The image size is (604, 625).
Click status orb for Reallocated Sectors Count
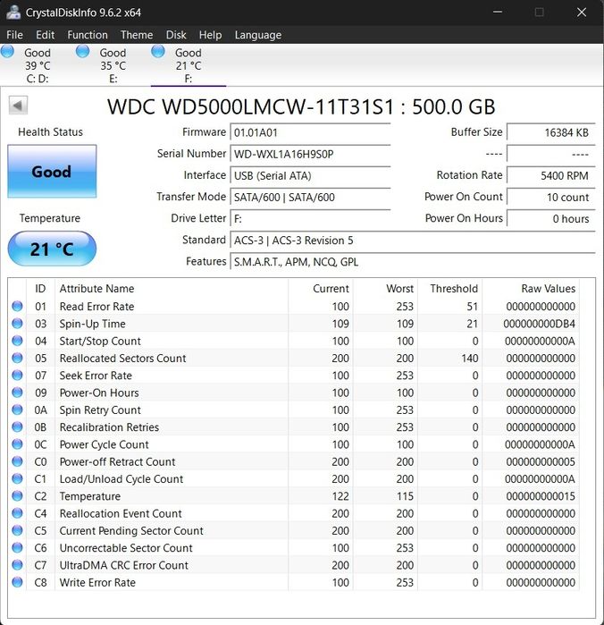pos(17,358)
